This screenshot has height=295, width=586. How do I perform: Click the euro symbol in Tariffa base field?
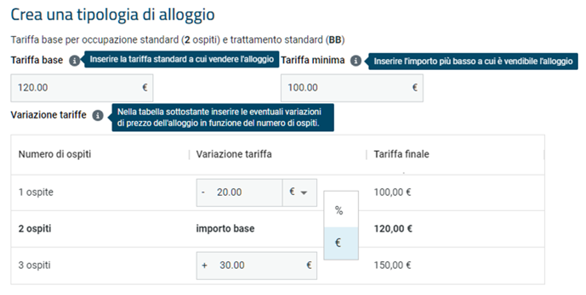pos(145,87)
